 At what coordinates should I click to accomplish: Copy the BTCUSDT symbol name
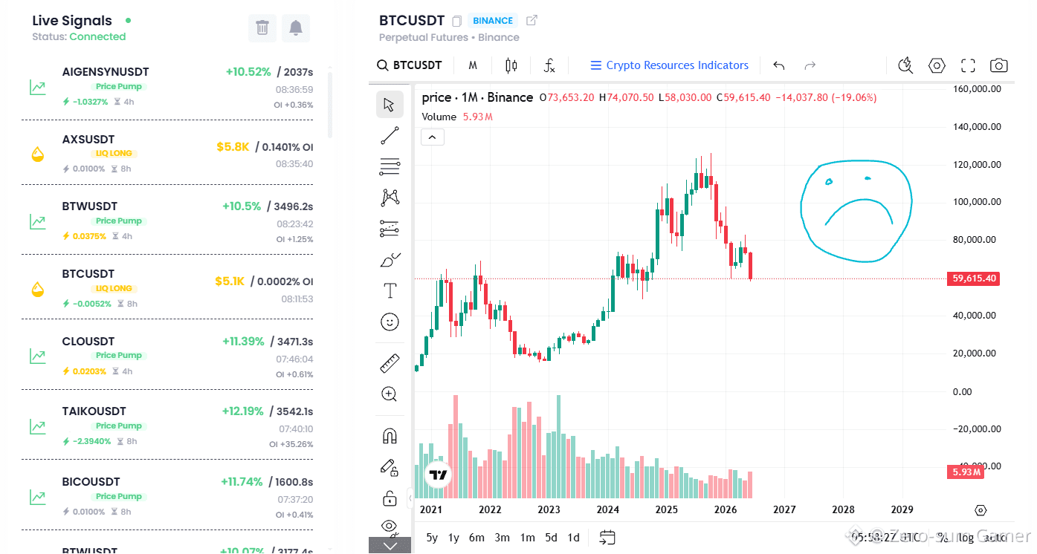[457, 21]
